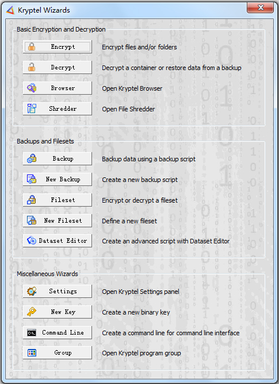Launch the Command Line wizard
The image size is (279, 384).
[x=58, y=332]
